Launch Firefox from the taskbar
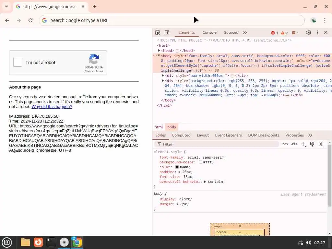 pyautogui.click(x=38, y=242)
